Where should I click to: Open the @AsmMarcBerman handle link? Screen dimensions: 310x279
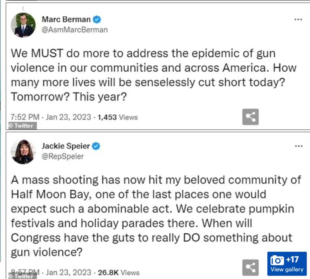coord(75,30)
